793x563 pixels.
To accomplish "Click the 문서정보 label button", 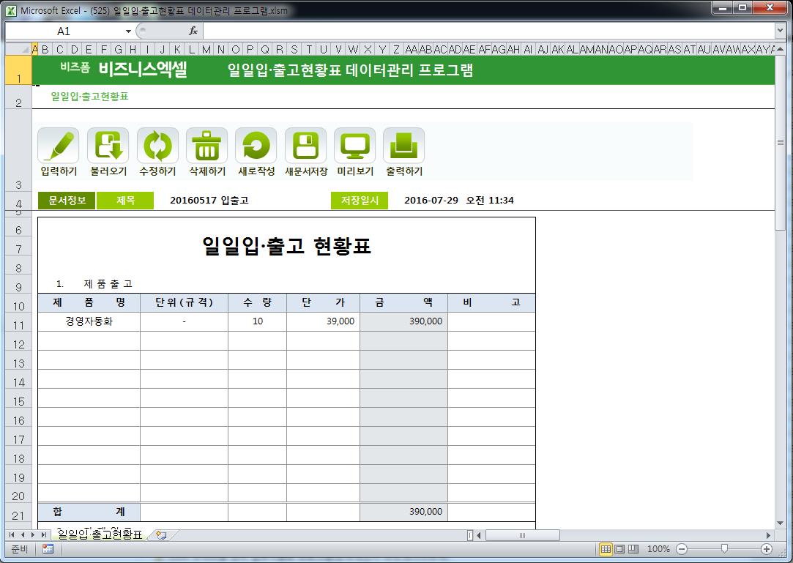I will pos(67,201).
